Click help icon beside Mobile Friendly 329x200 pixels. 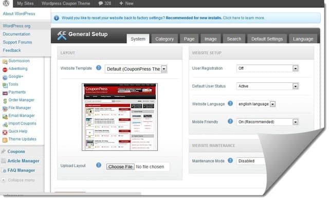click(x=230, y=121)
